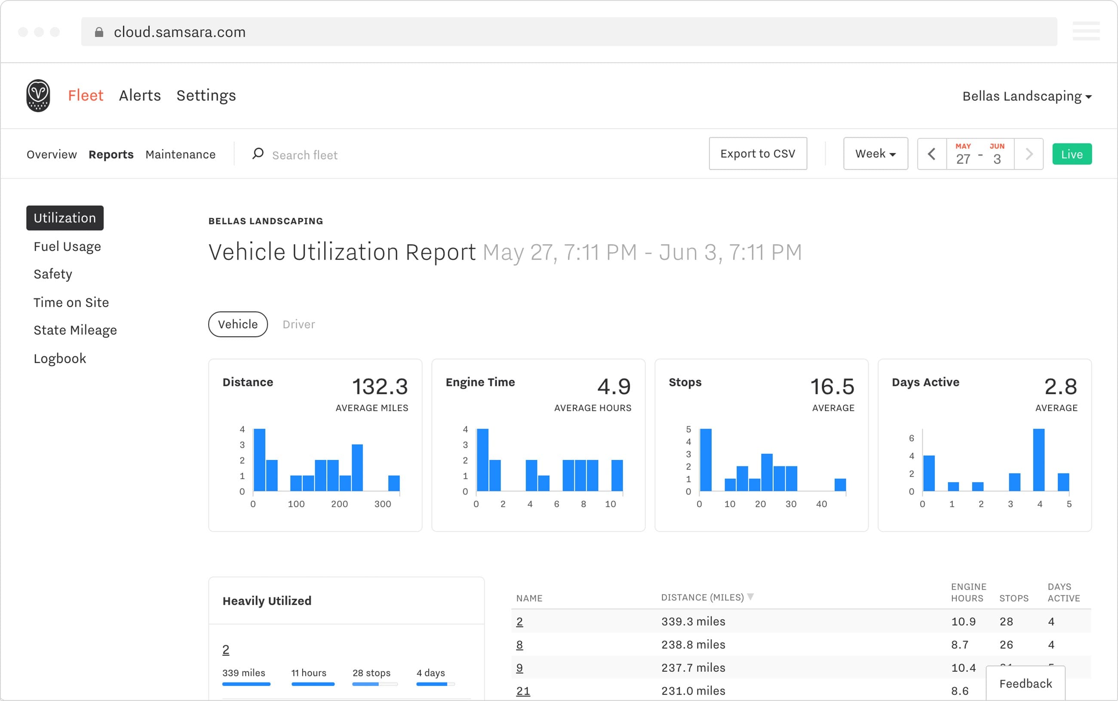Viewport: 1118px width, 701px height.
Task: Click the 231.0 miles cell
Action: [693, 691]
